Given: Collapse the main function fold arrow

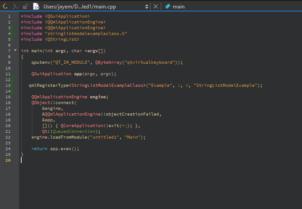Looking at the screenshot, I should [15, 50].
